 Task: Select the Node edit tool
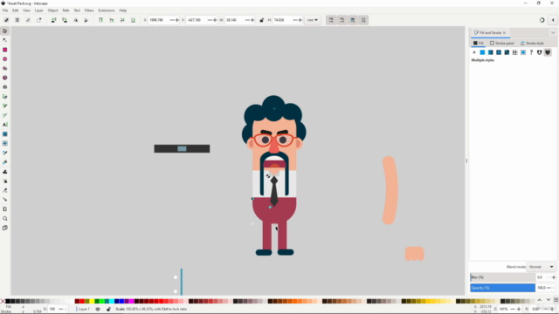point(5,40)
